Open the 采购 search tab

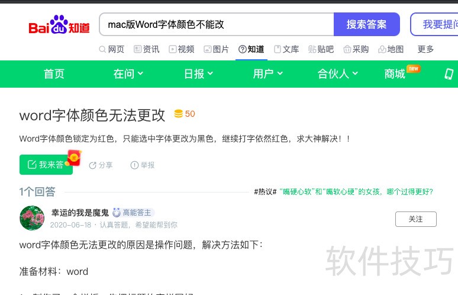[356, 49]
